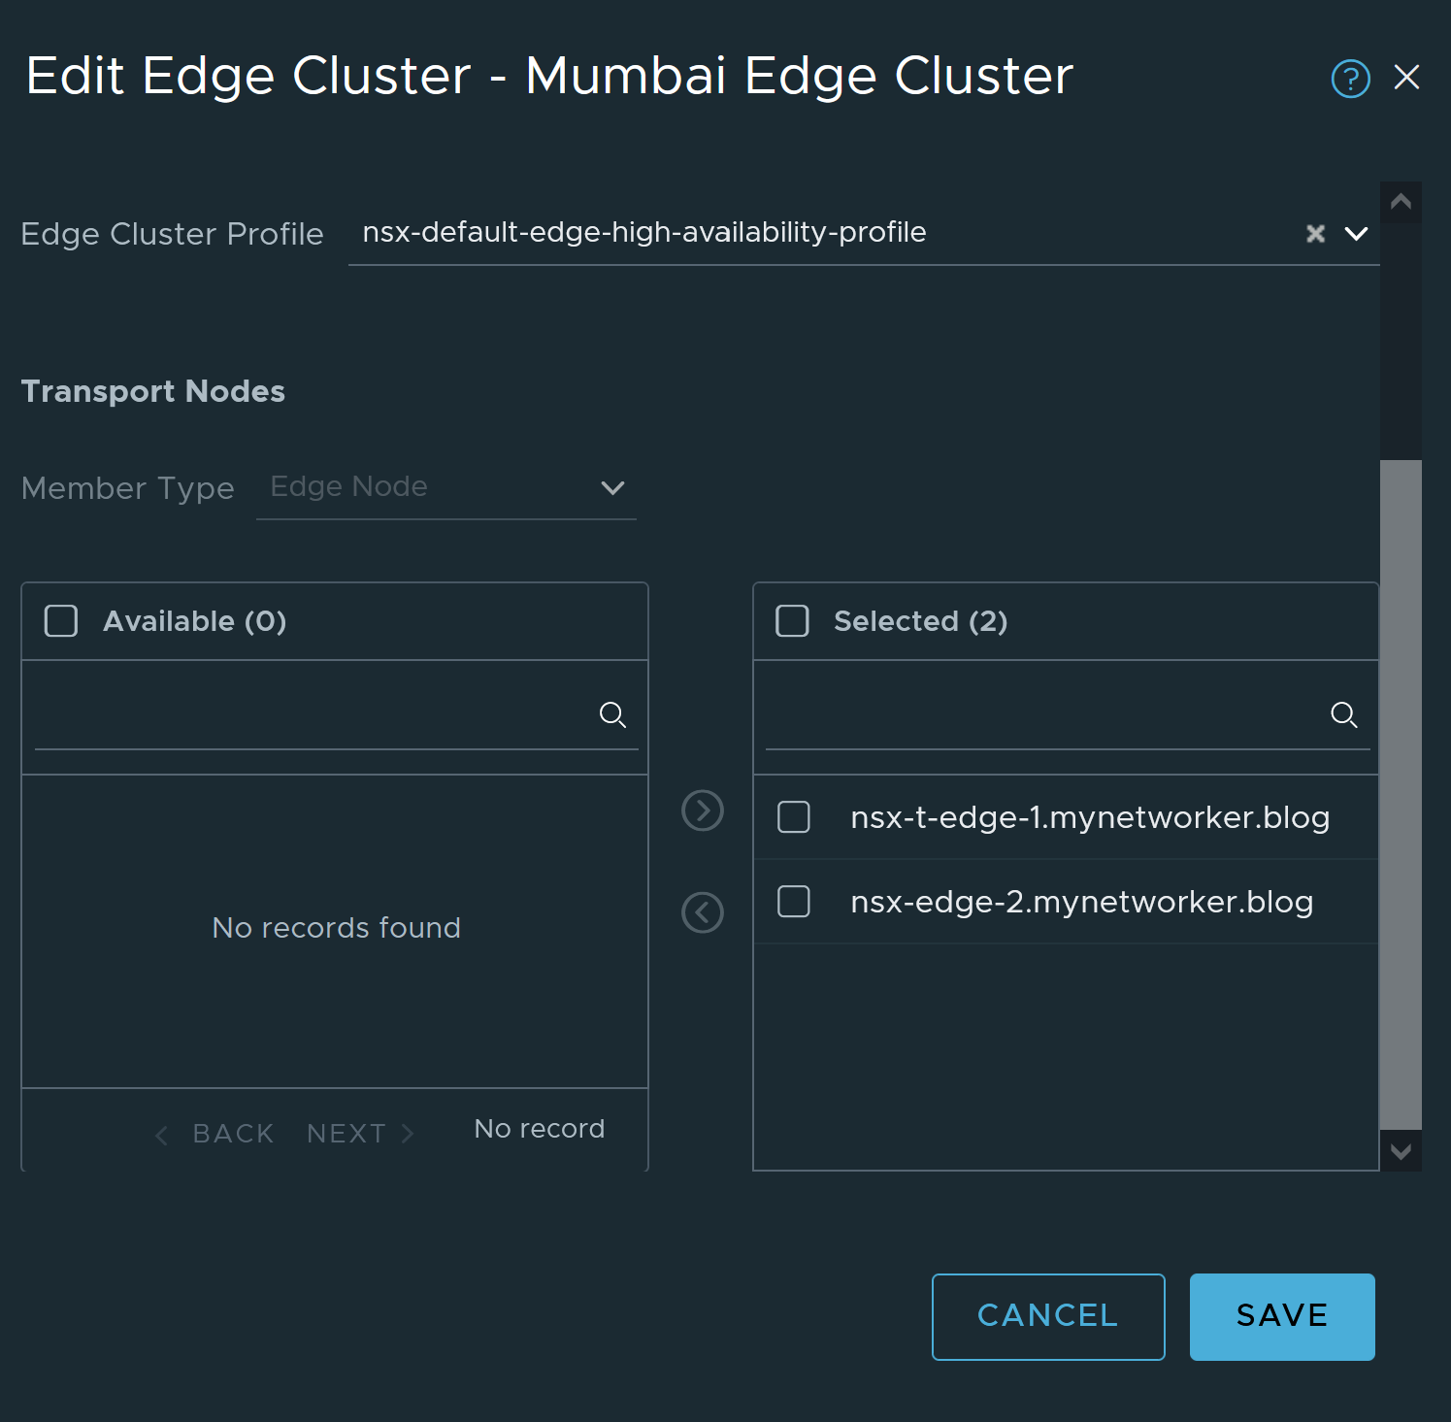This screenshot has width=1451, height=1422.
Task: Click search icon in Available list
Action: [612, 715]
